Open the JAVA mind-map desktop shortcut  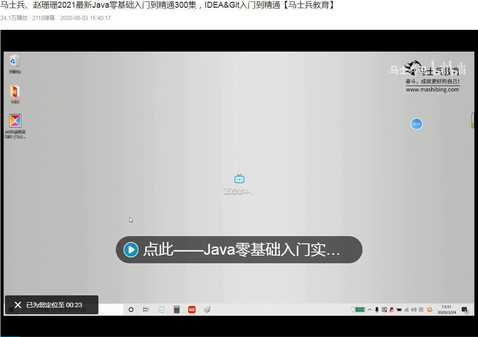click(15, 126)
